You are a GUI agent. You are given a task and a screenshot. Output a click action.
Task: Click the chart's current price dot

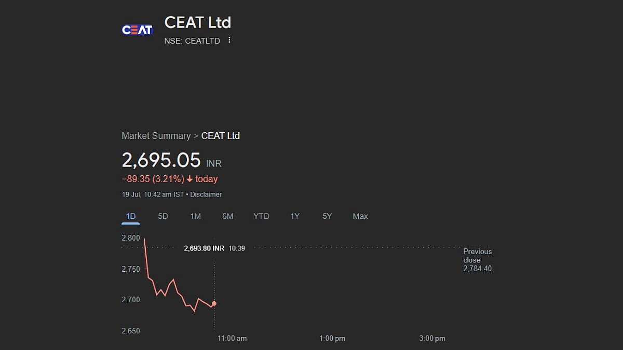click(214, 304)
